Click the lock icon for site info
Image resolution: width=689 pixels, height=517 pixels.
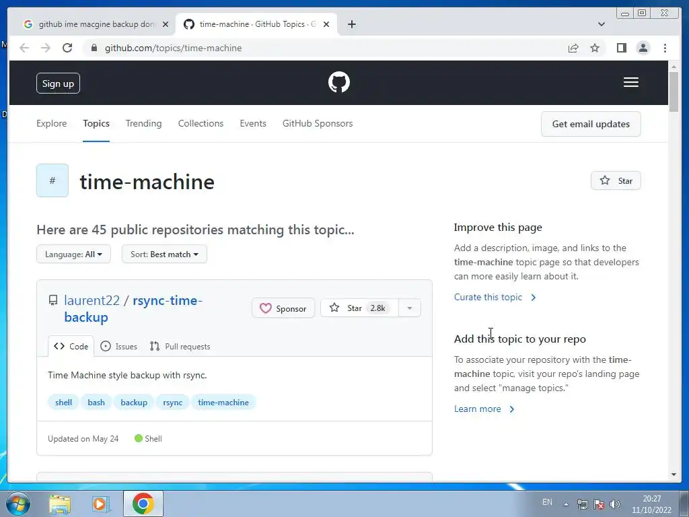94,48
